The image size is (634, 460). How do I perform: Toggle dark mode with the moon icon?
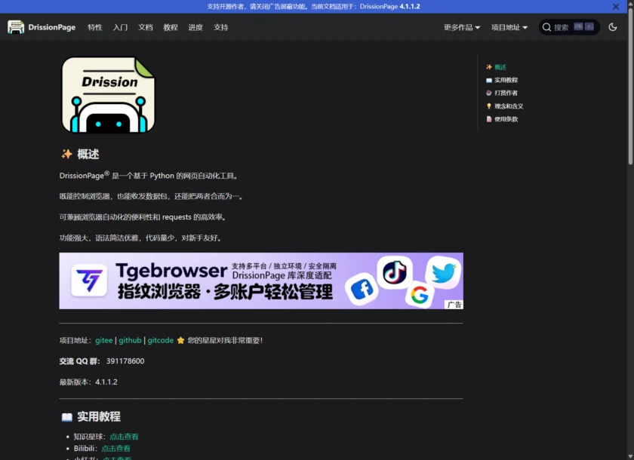click(613, 26)
